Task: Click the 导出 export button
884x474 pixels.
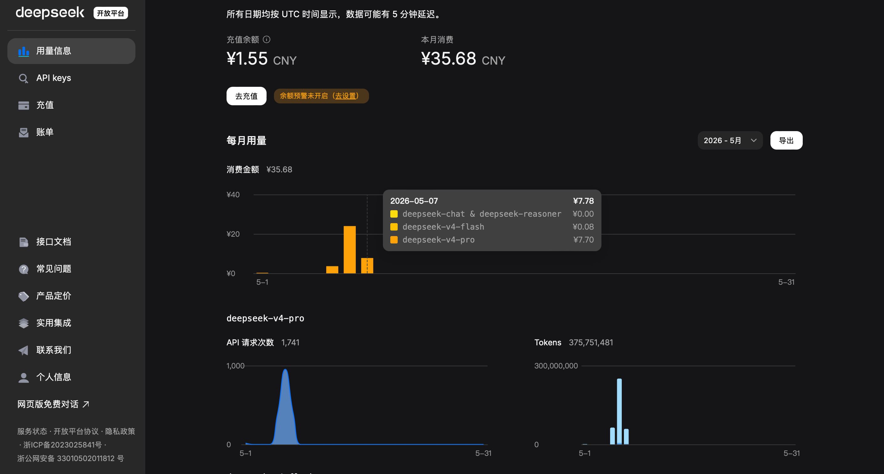Action: click(x=786, y=140)
